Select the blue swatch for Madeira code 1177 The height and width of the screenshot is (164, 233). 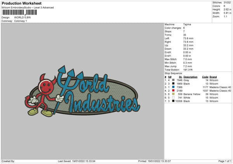pyautogui.click(x=173, y=87)
